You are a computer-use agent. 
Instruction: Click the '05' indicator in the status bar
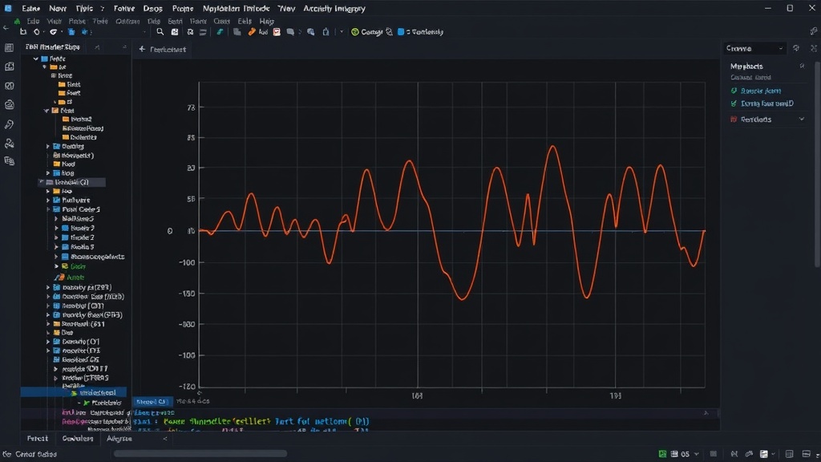coord(685,454)
